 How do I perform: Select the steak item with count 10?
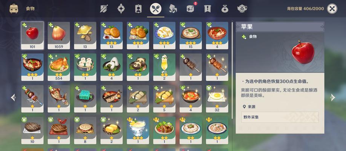click(32, 131)
